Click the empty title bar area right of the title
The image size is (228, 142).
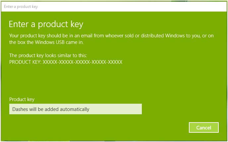[x=133, y=6]
